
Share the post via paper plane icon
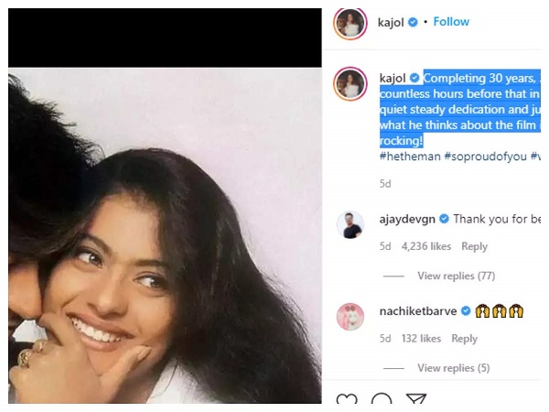[x=416, y=402]
